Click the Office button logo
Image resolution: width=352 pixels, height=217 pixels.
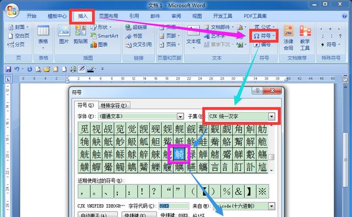coord(12,10)
